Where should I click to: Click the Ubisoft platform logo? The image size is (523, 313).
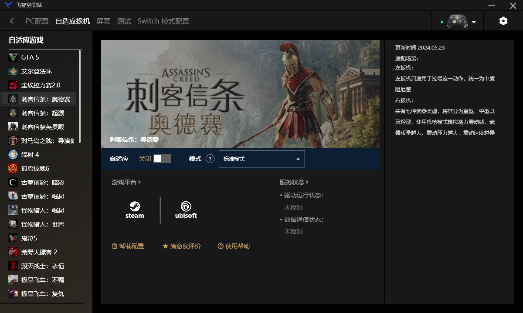[186, 210]
